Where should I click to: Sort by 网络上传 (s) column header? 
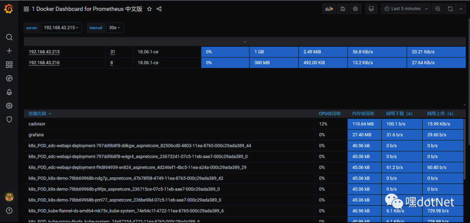pos(440,113)
